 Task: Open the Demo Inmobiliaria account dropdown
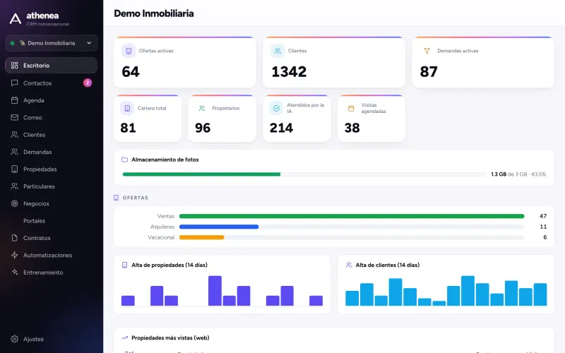pos(51,43)
